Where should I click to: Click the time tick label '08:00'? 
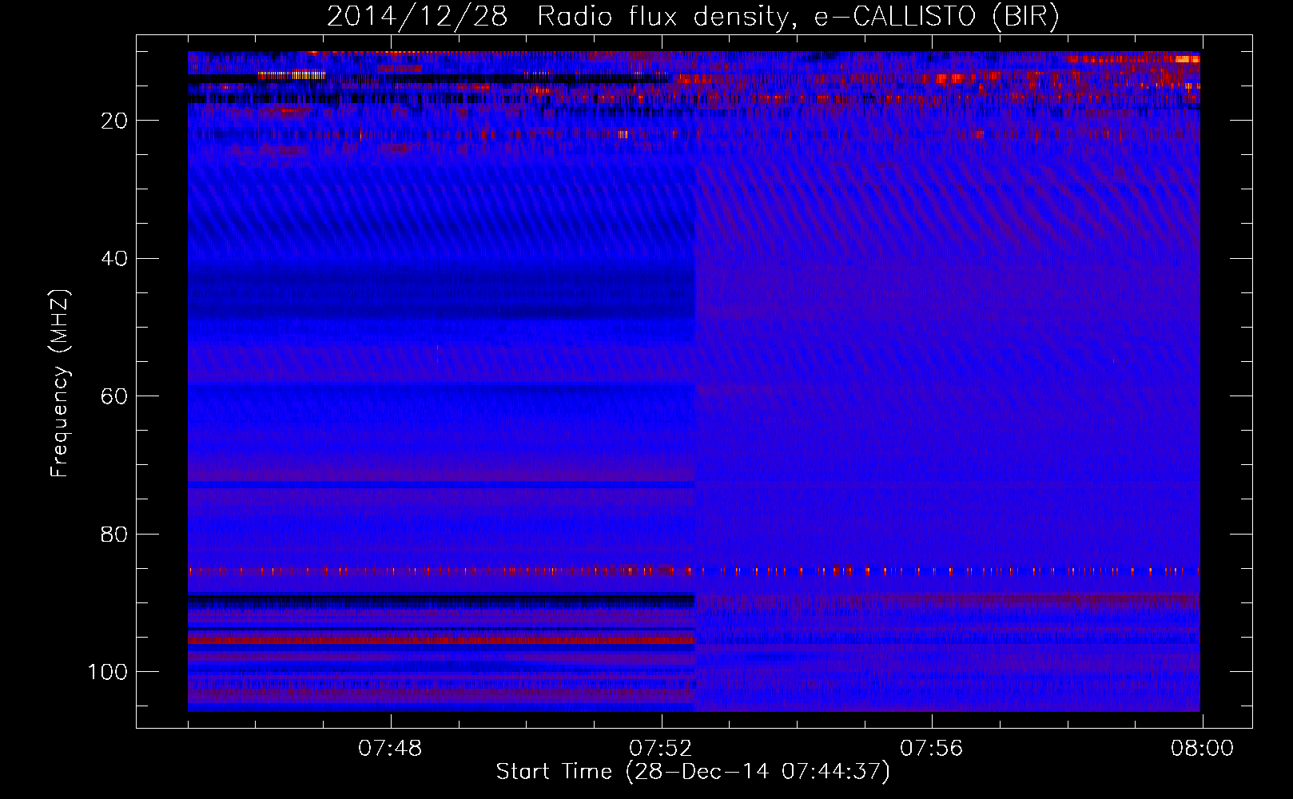tap(1203, 749)
